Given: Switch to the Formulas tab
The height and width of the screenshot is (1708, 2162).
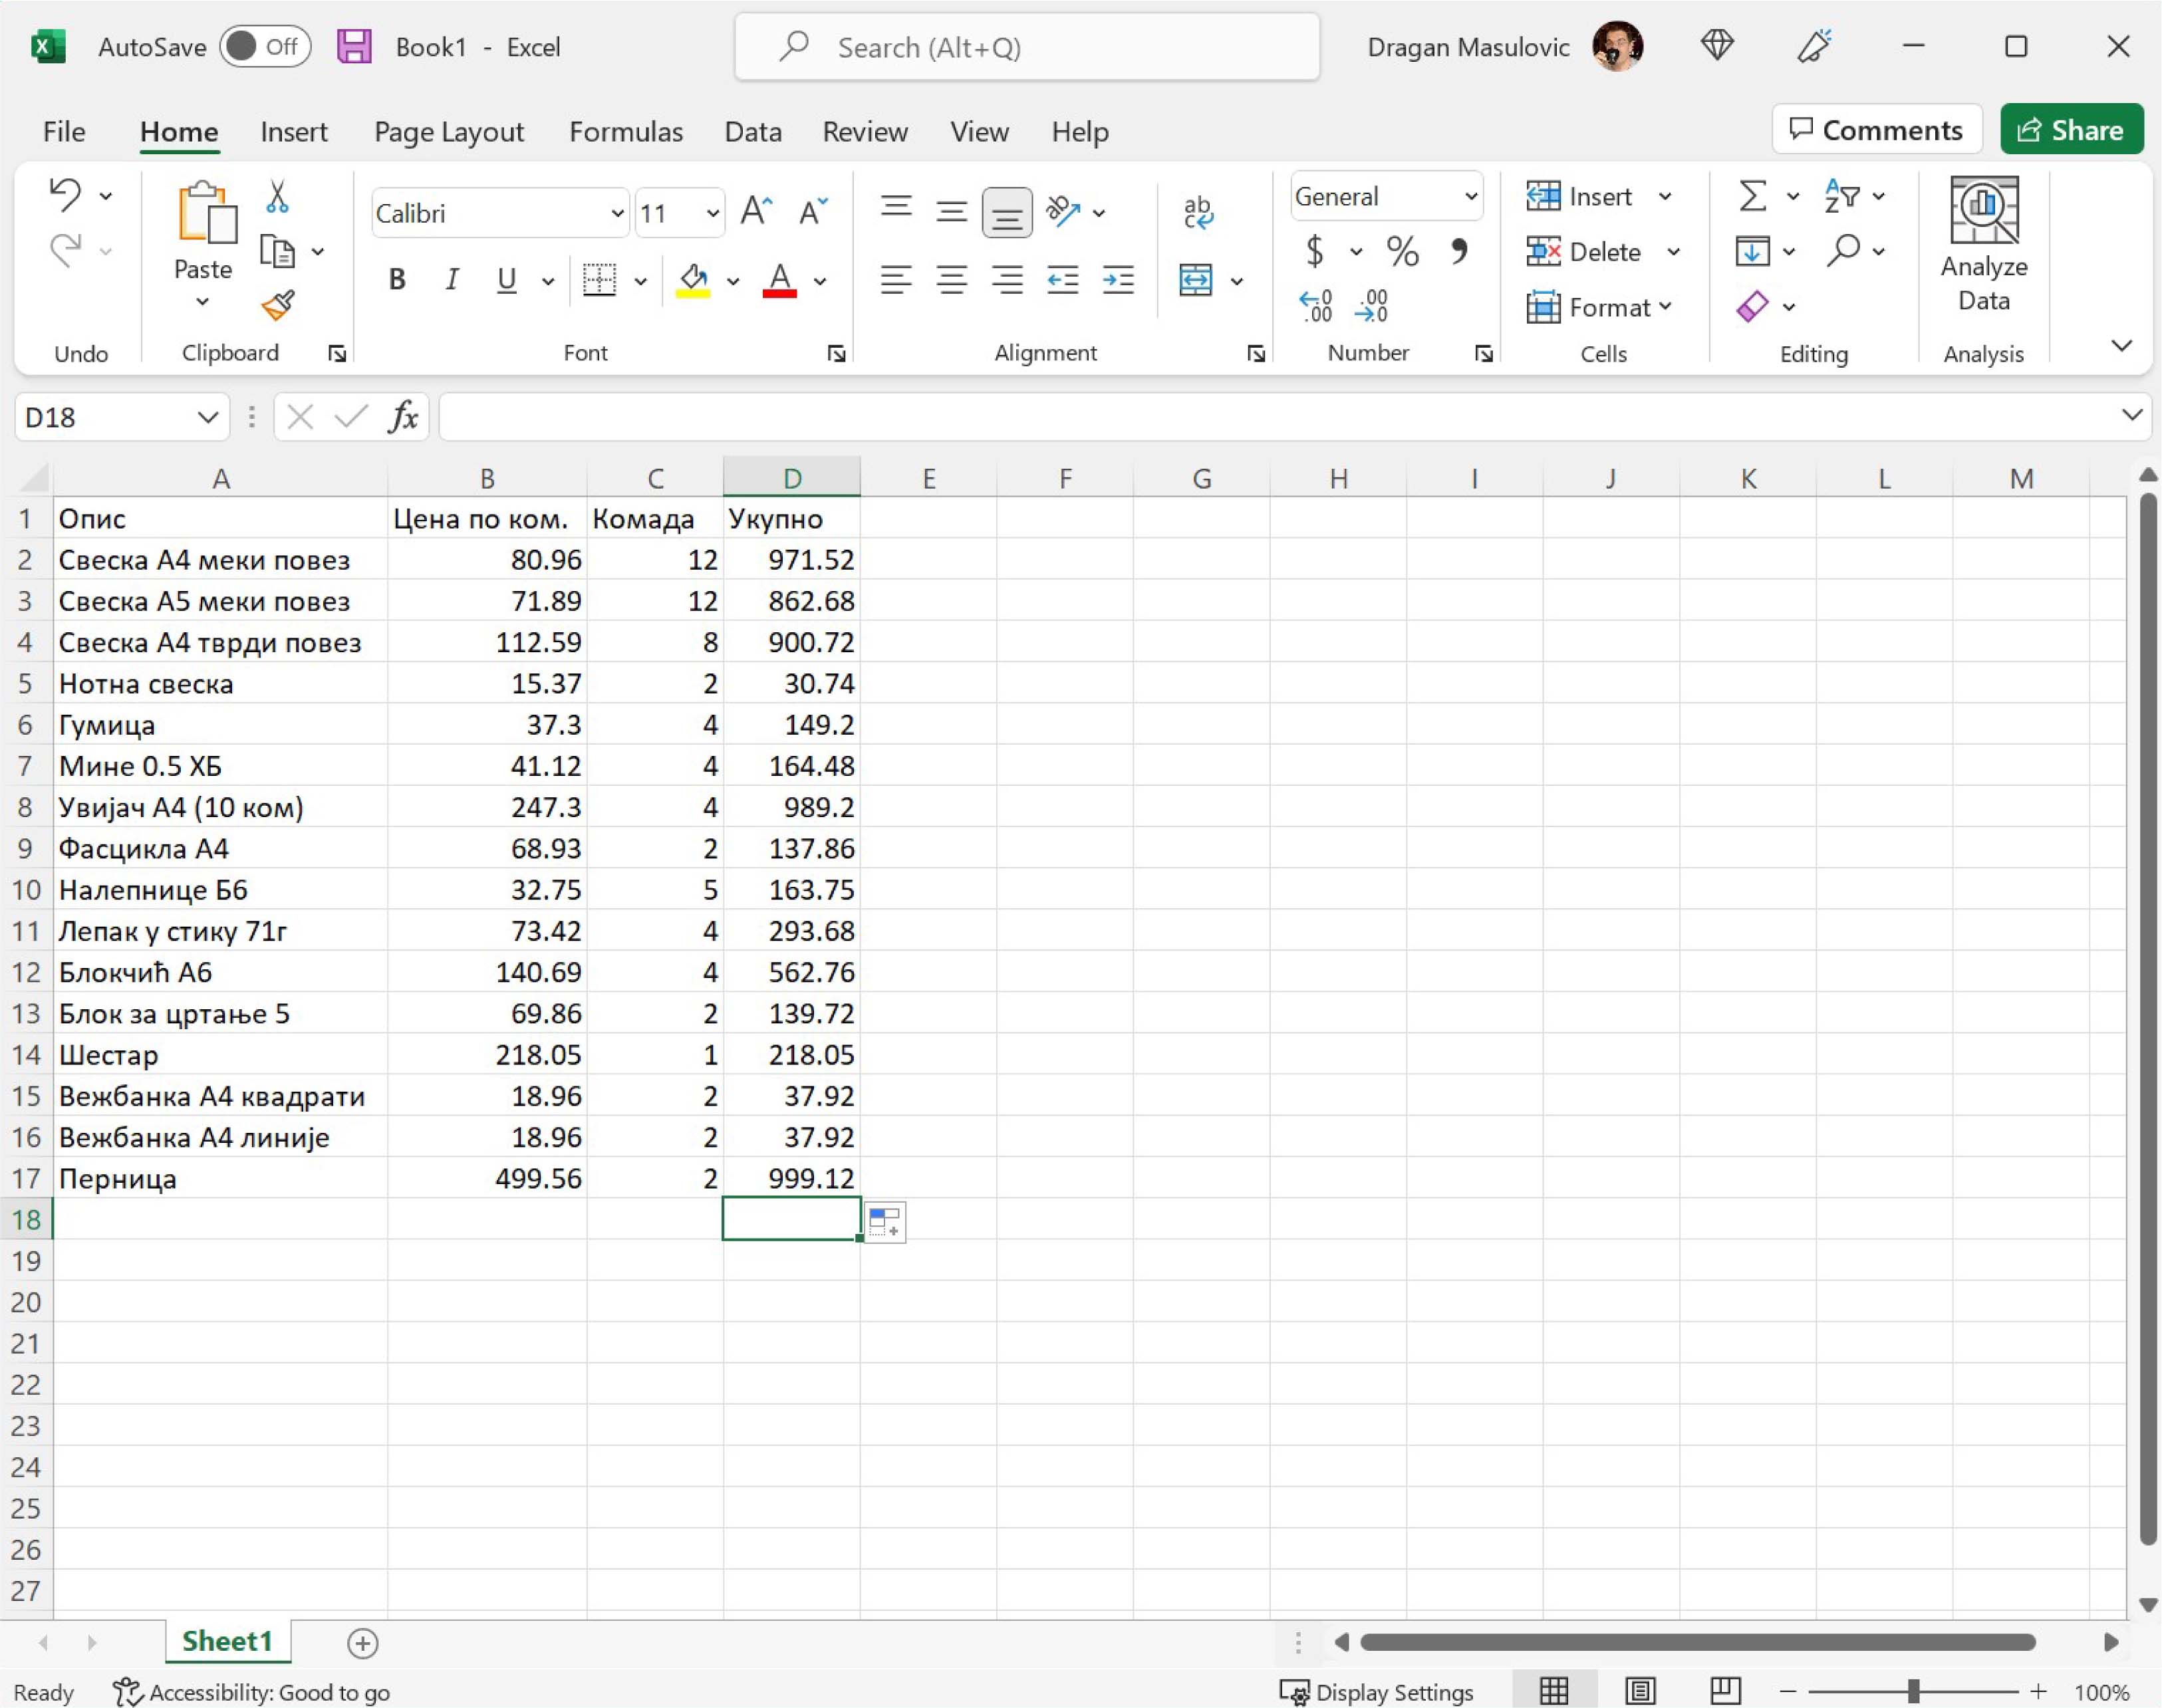Looking at the screenshot, I should [625, 132].
